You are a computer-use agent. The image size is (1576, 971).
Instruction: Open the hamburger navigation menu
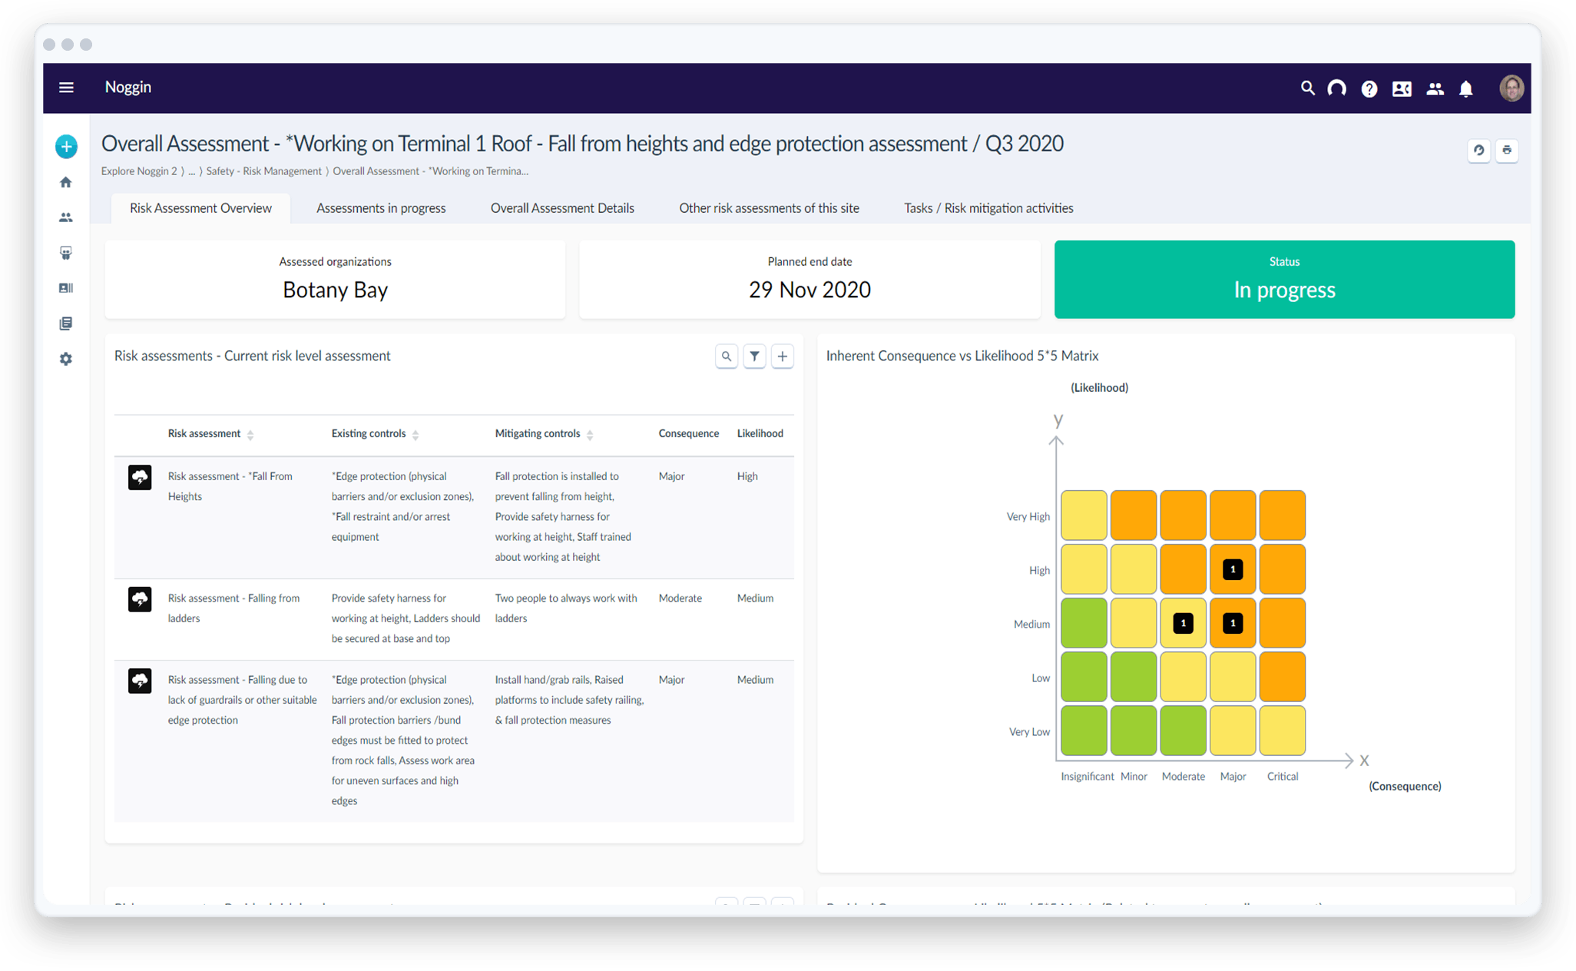(x=66, y=88)
